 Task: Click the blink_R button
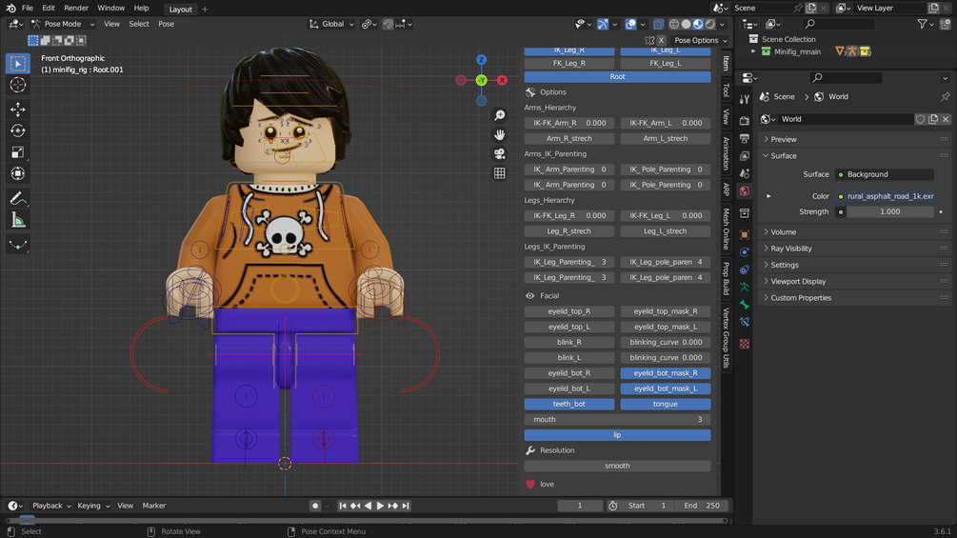click(568, 342)
